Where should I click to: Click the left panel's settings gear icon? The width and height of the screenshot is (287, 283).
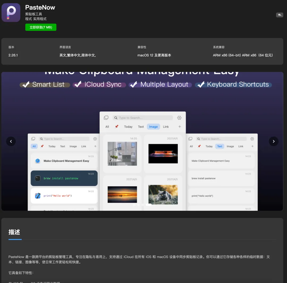pos(95,139)
